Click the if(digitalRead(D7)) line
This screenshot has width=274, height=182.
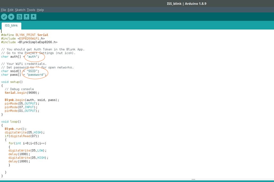(22, 136)
